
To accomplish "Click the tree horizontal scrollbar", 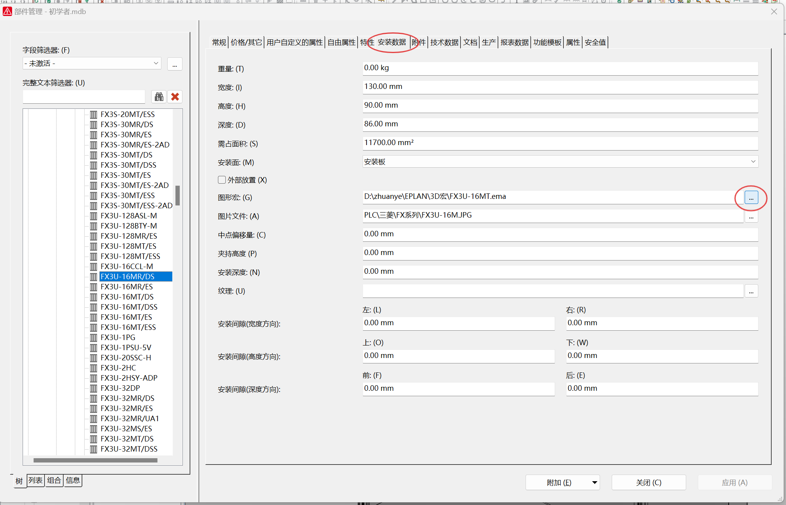I will [96, 460].
